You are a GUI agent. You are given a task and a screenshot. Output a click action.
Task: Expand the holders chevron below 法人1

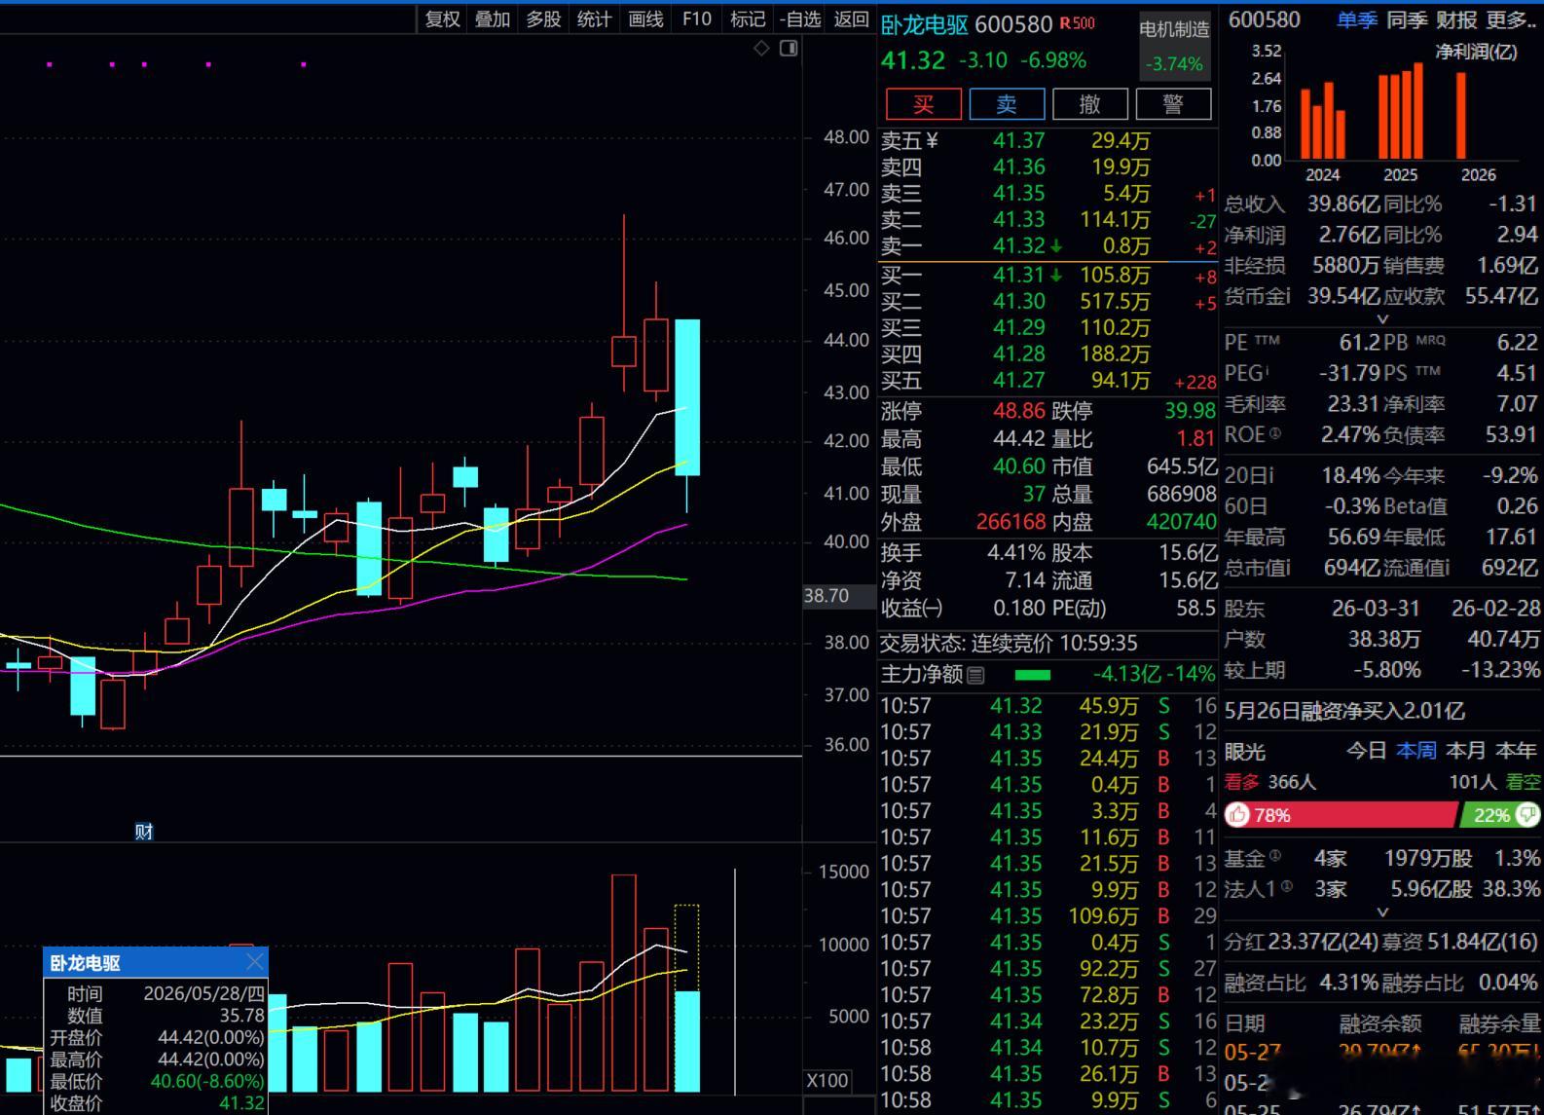click(x=1382, y=912)
